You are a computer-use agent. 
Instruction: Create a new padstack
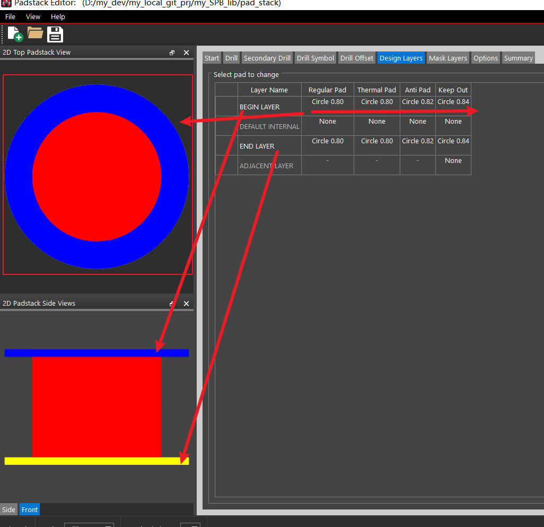[x=14, y=34]
